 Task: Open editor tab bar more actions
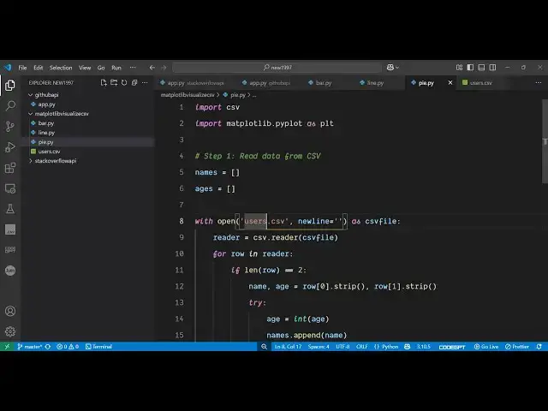point(539,83)
